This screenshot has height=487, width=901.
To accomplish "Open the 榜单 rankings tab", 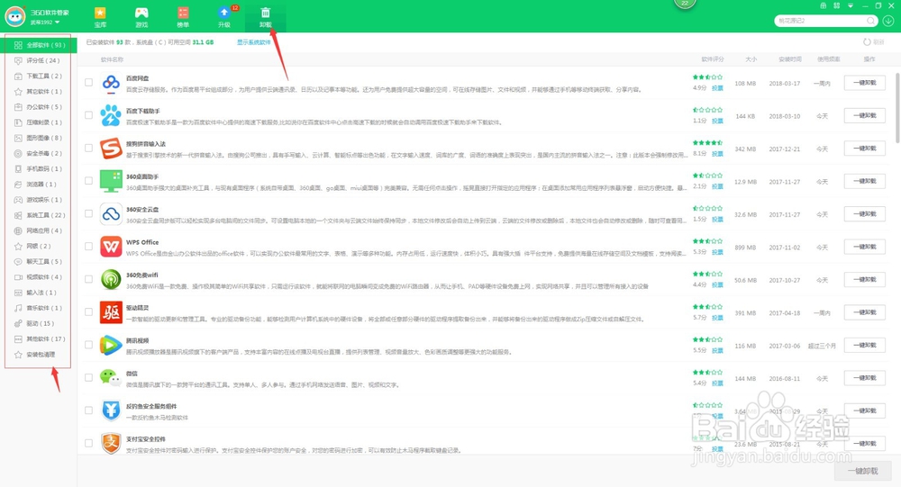I will pyautogui.click(x=183, y=17).
